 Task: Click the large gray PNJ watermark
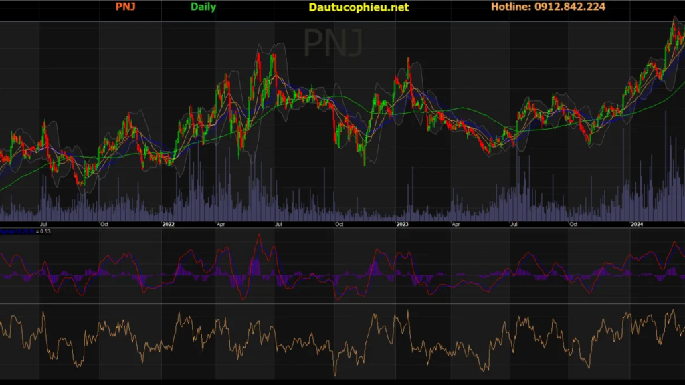coord(333,43)
